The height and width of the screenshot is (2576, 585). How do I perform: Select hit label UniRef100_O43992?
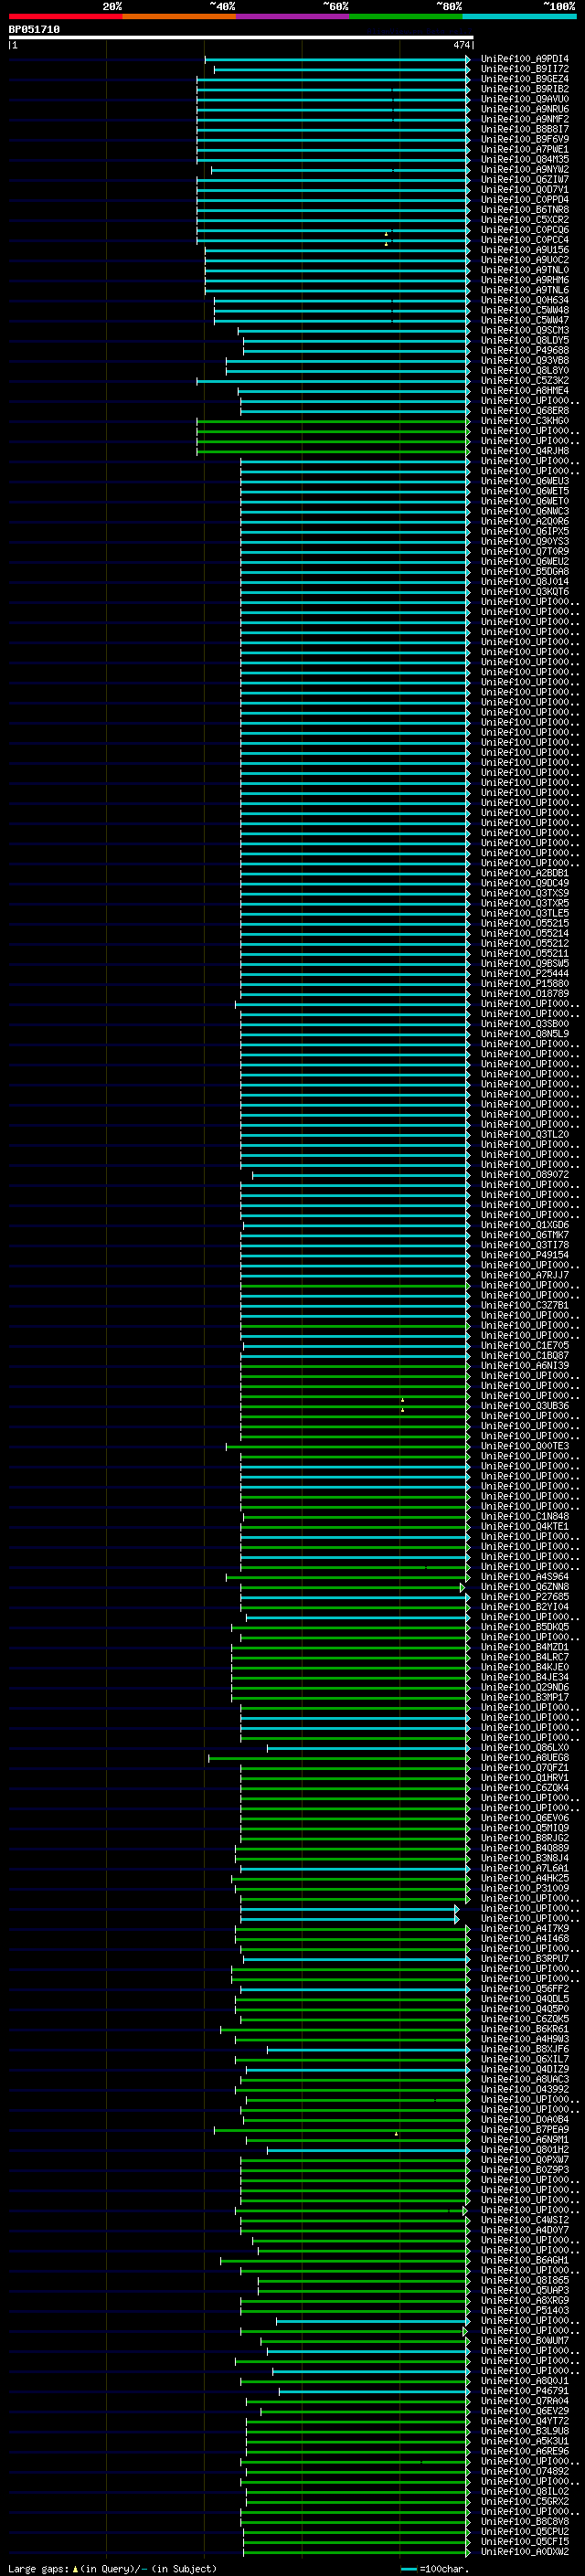[x=524, y=2089]
